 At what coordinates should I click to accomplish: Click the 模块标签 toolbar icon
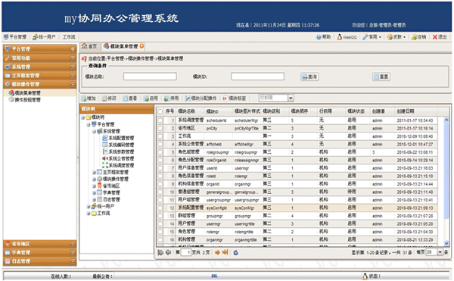click(x=225, y=98)
